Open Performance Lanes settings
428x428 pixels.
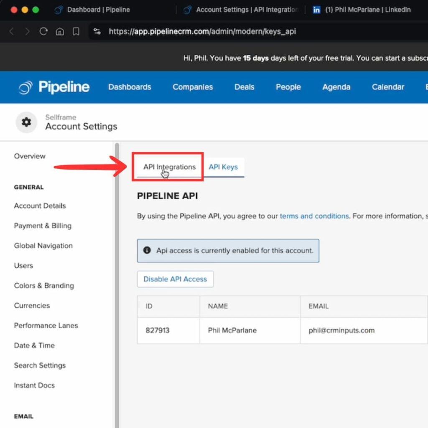[46, 325]
